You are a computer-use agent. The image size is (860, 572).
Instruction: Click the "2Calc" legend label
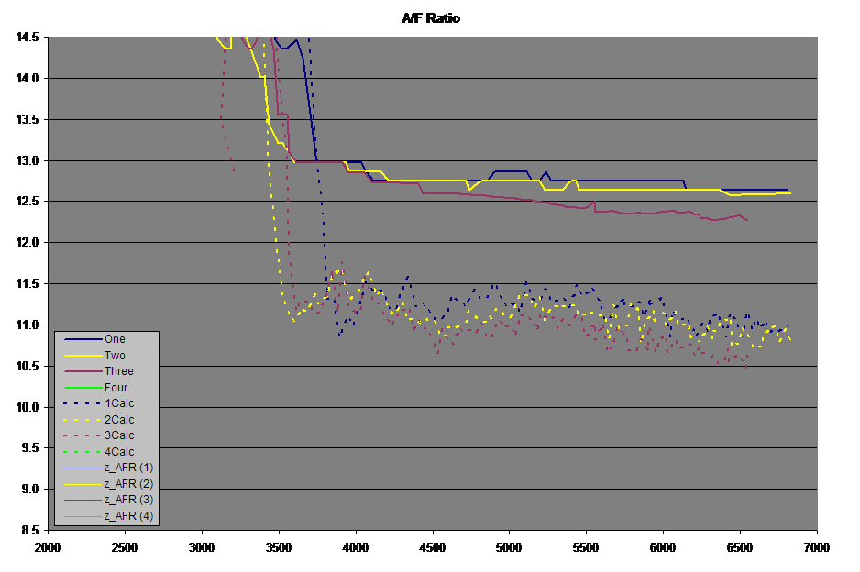[x=118, y=420]
